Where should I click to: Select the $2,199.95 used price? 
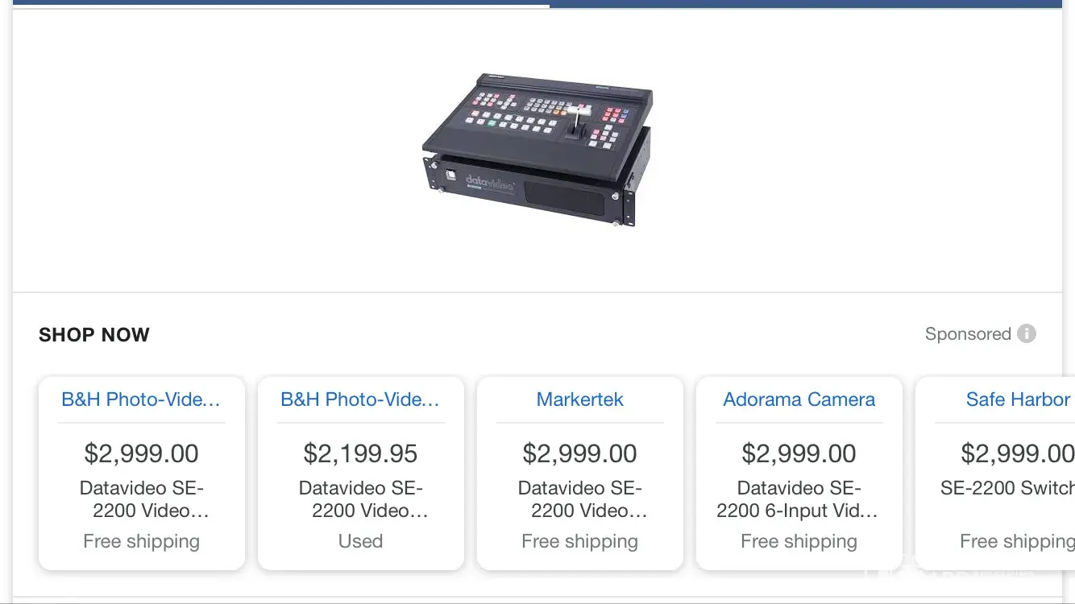(360, 453)
